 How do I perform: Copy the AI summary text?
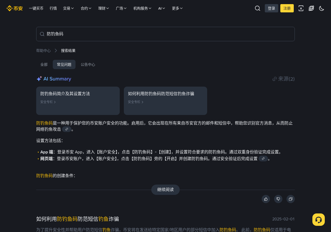[291, 199]
